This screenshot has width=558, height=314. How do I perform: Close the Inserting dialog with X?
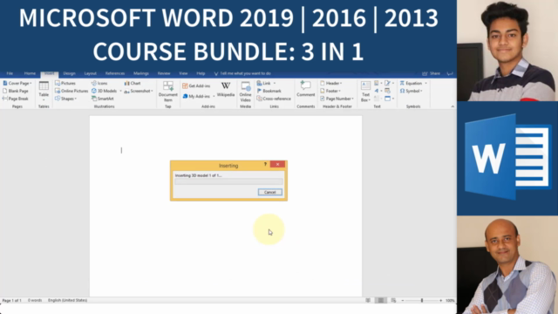coord(277,164)
